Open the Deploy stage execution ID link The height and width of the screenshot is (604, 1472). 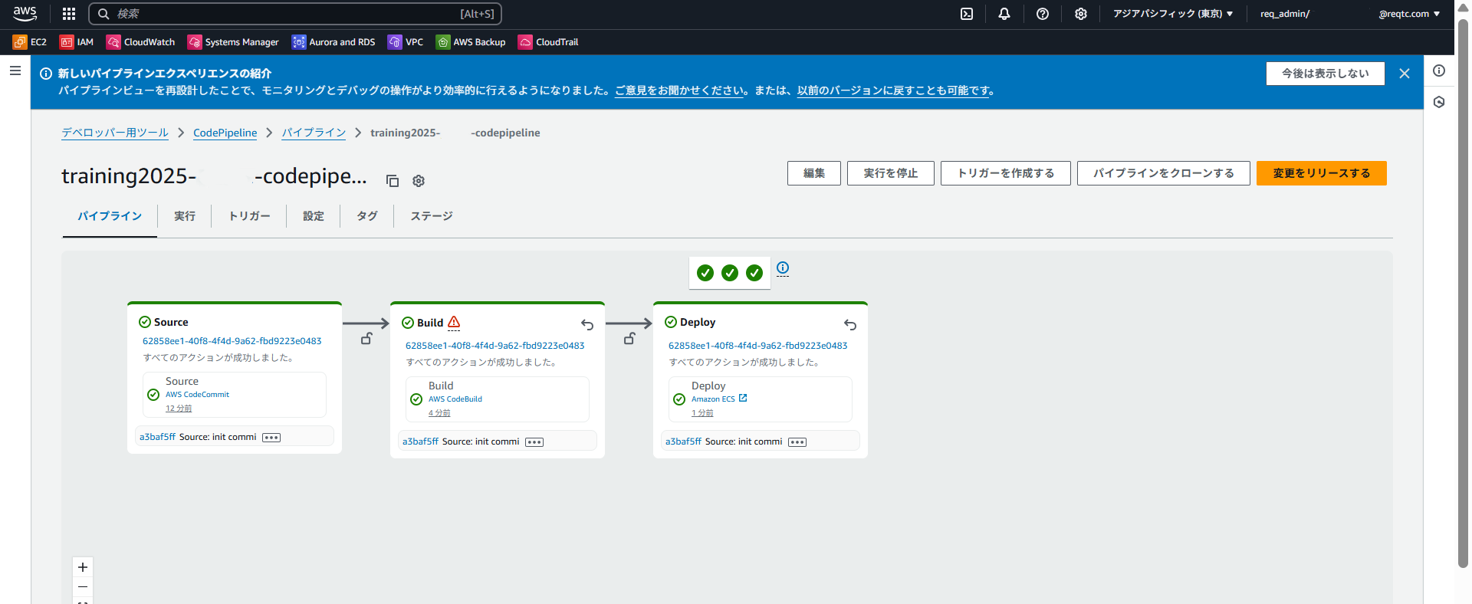pyautogui.click(x=758, y=346)
